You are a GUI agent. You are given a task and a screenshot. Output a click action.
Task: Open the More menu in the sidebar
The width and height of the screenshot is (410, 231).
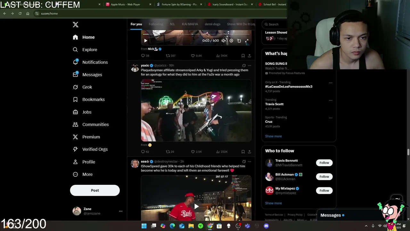pyautogui.click(x=83, y=175)
